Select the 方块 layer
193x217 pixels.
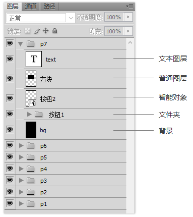pos(72,79)
